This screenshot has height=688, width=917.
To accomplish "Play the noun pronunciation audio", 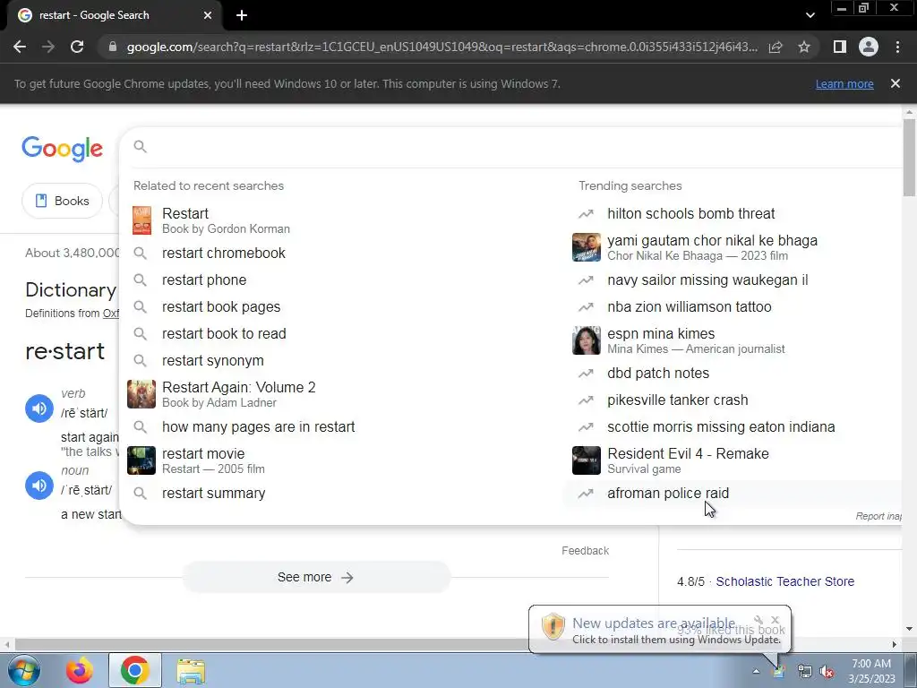I will [39, 486].
